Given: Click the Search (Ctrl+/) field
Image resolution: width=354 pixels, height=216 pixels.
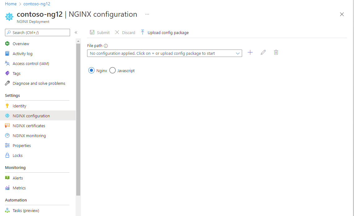Looking at the screenshot, I should click(x=38, y=32).
